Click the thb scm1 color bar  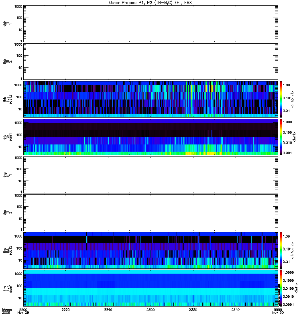coord(281,137)
